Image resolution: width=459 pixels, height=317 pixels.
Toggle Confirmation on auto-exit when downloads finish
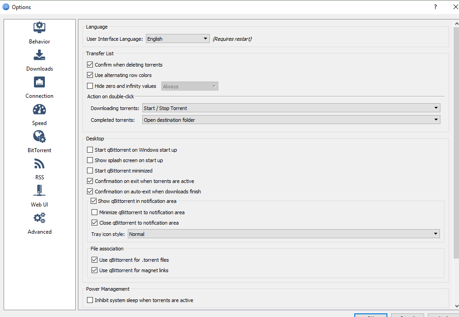pos(90,192)
